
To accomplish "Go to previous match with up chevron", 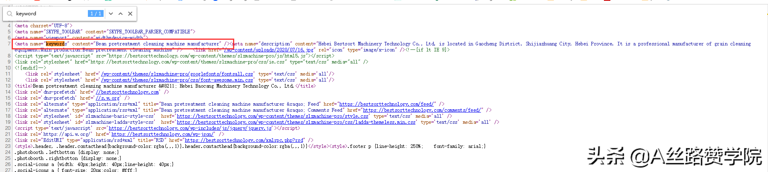I will [x=121, y=14].
